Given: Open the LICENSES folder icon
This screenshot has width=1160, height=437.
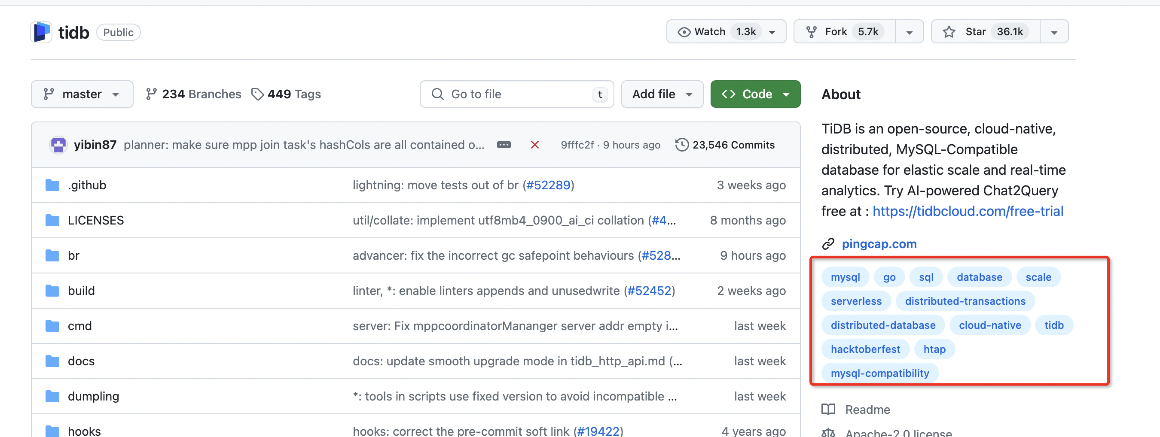Looking at the screenshot, I should (x=53, y=221).
